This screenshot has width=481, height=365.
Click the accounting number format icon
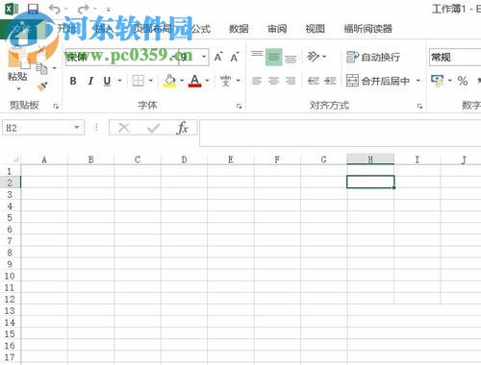[438, 81]
